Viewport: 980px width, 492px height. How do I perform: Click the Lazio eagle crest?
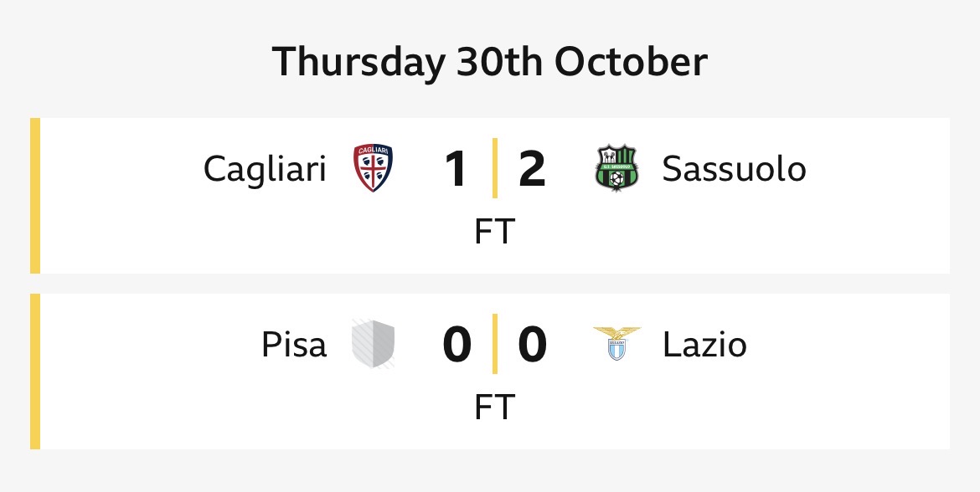click(x=616, y=343)
